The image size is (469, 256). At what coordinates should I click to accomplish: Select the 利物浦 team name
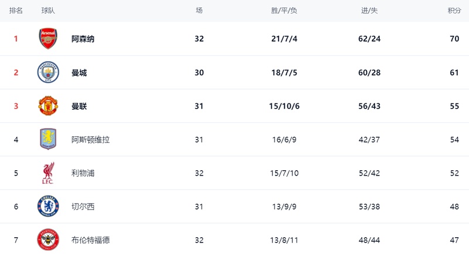pyautogui.click(x=83, y=173)
